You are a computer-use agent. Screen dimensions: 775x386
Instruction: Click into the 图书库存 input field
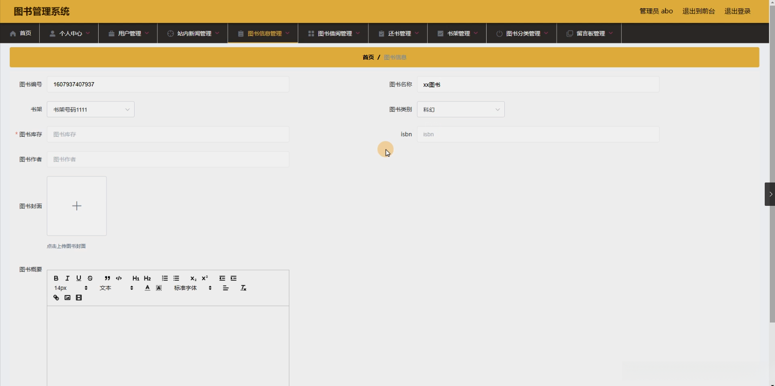point(168,134)
